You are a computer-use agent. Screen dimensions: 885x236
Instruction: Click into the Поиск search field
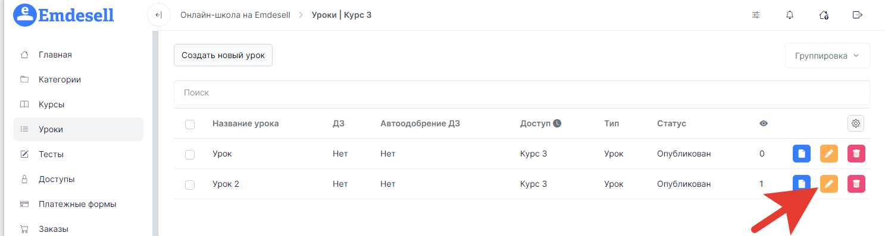pyautogui.click(x=521, y=93)
